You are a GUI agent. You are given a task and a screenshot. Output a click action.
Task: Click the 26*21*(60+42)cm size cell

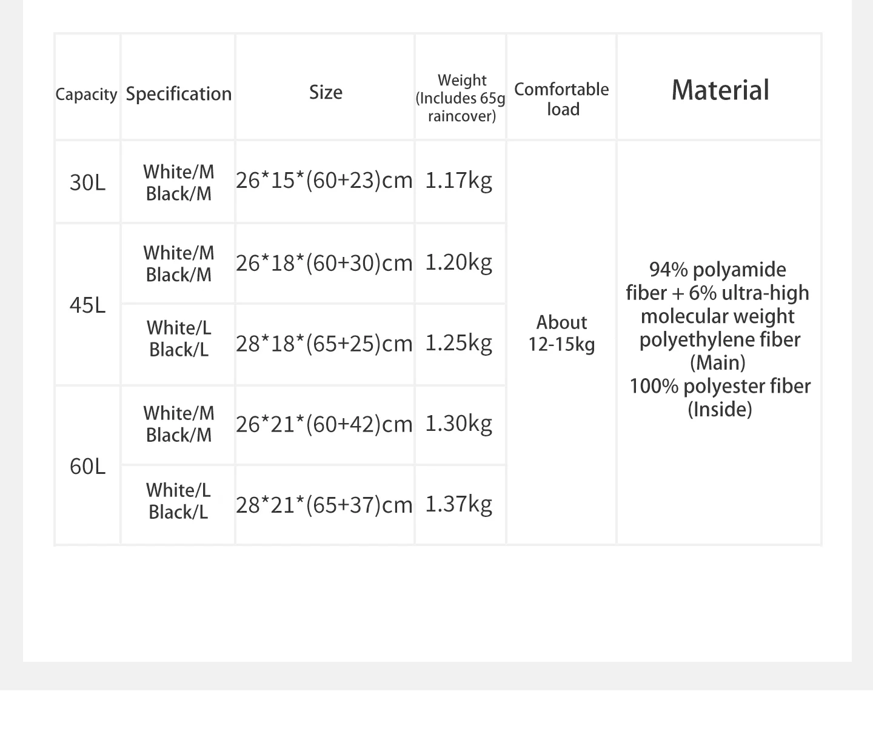[x=324, y=424]
